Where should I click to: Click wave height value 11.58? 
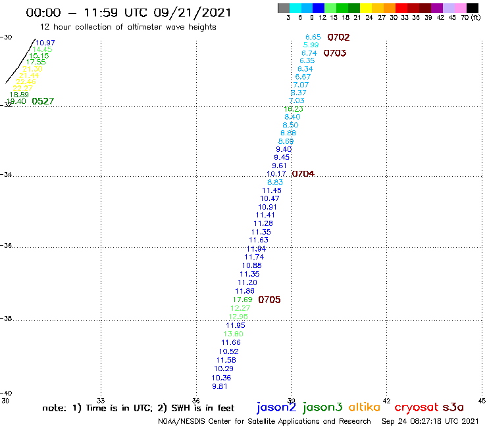point(226,360)
